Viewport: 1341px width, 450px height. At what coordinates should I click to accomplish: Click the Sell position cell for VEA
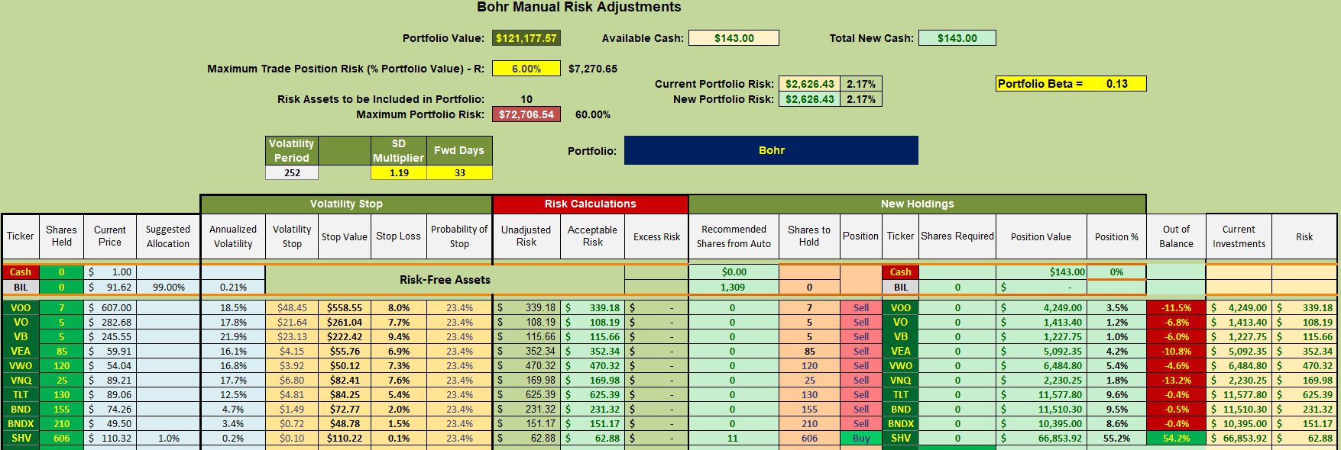click(861, 352)
